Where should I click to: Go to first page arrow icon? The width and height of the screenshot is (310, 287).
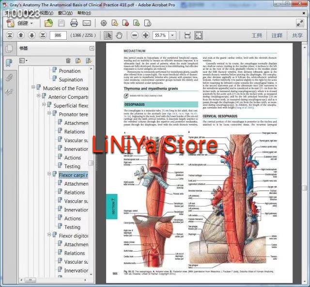(x=10, y=35)
